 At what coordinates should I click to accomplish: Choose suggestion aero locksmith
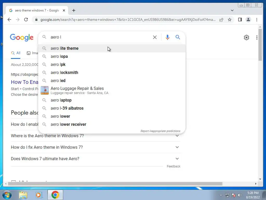112,72
